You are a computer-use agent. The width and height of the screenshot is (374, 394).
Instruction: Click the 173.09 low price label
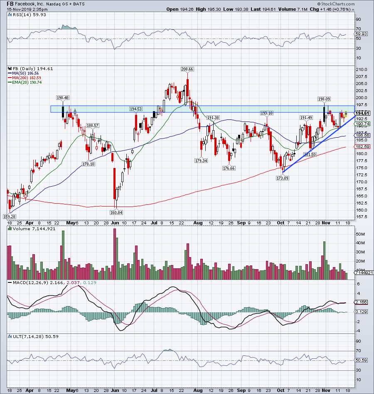tap(282, 178)
